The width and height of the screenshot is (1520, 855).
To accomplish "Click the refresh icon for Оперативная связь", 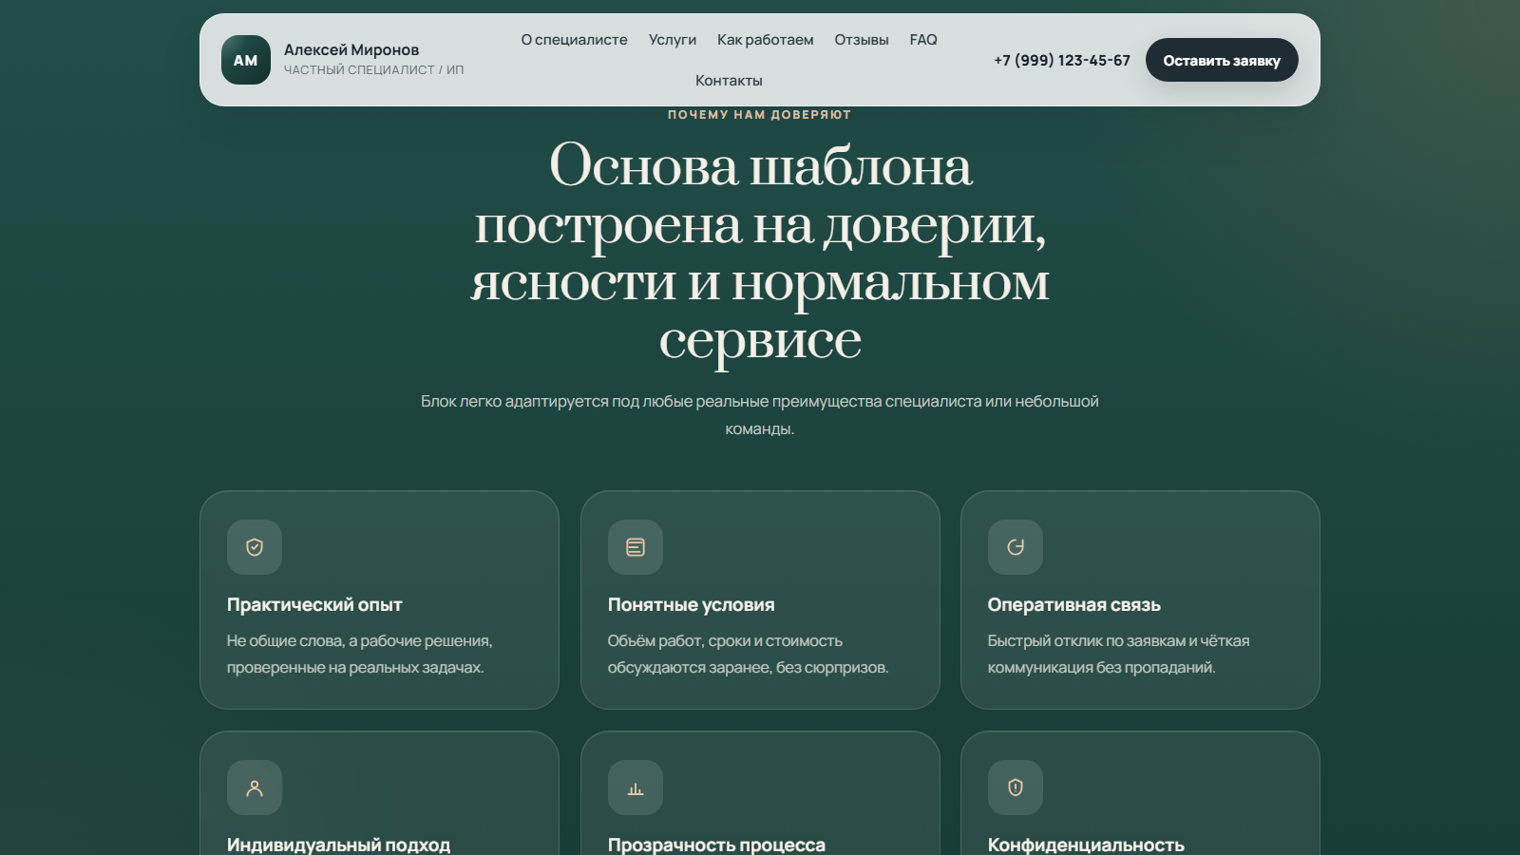I will (1016, 547).
